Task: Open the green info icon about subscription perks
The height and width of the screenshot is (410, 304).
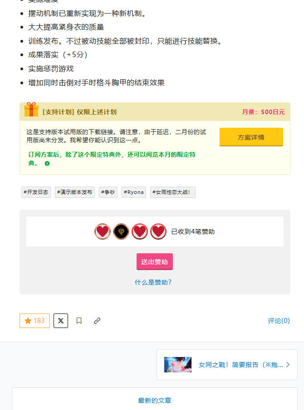Action: [47, 164]
